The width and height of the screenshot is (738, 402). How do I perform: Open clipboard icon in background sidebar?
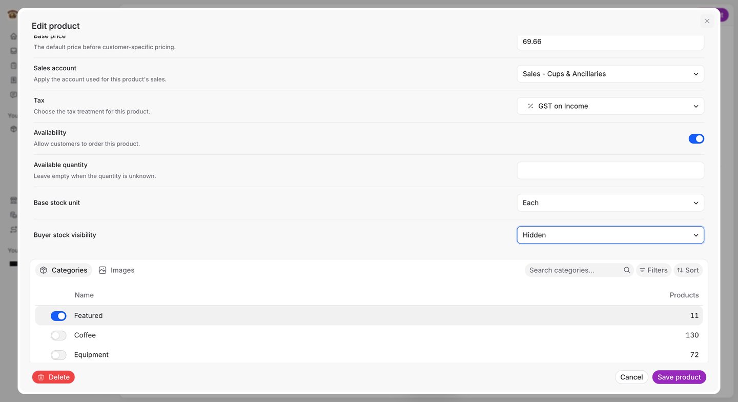[x=14, y=65]
